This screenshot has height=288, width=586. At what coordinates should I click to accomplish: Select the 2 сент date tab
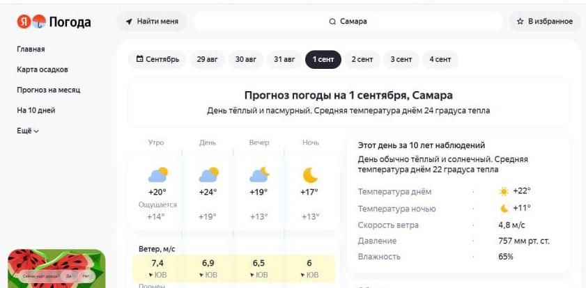pyautogui.click(x=362, y=59)
